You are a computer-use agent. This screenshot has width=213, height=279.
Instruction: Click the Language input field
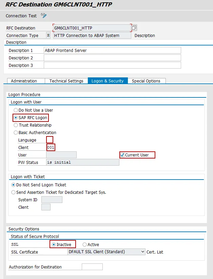[50, 140]
